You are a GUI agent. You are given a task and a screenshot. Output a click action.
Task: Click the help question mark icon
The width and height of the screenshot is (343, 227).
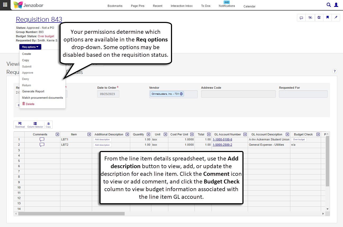pos(335,71)
